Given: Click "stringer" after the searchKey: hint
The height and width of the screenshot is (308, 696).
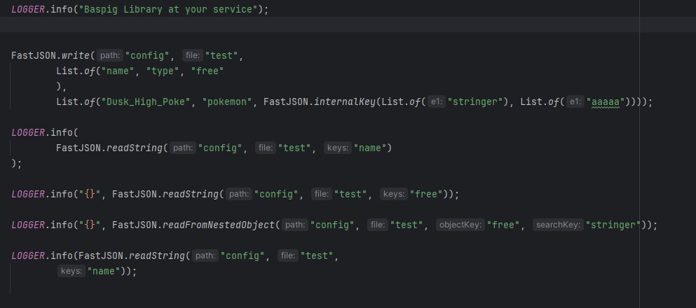Looking at the screenshot, I should (x=613, y=225).
